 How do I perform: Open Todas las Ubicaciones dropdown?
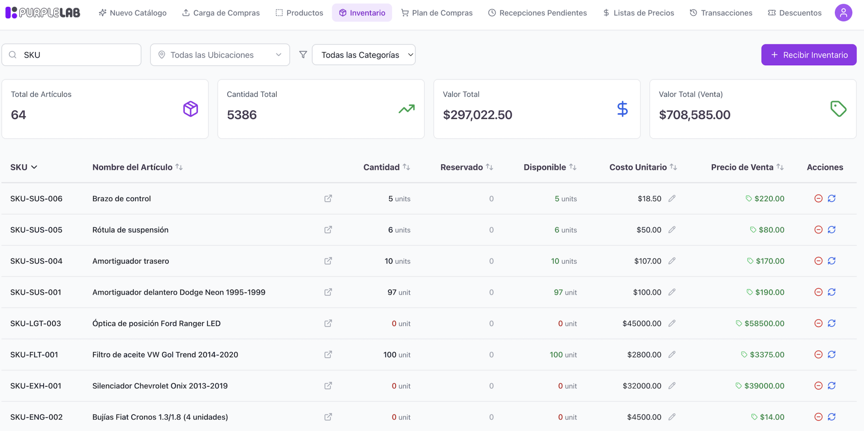tap(220, 55)
